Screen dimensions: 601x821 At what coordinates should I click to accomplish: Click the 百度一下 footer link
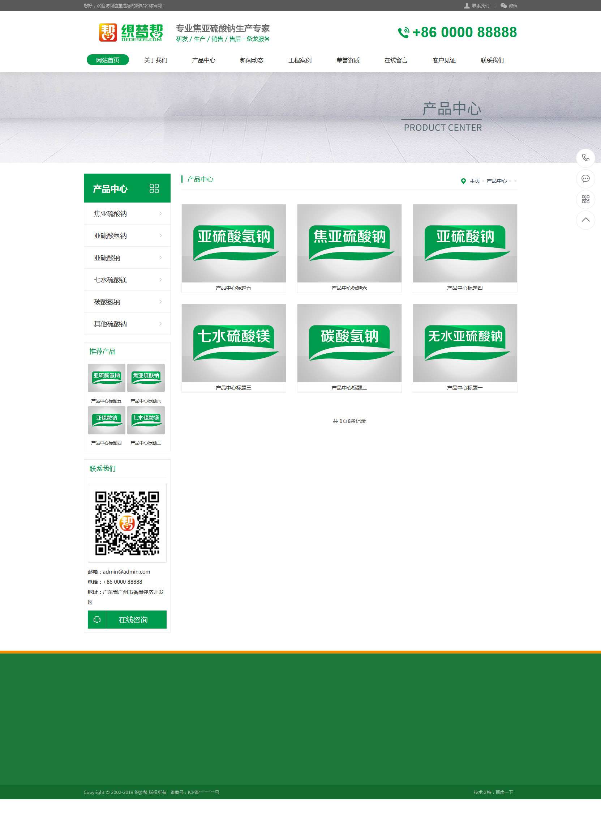pyautogui.click(x=504, y=792)
